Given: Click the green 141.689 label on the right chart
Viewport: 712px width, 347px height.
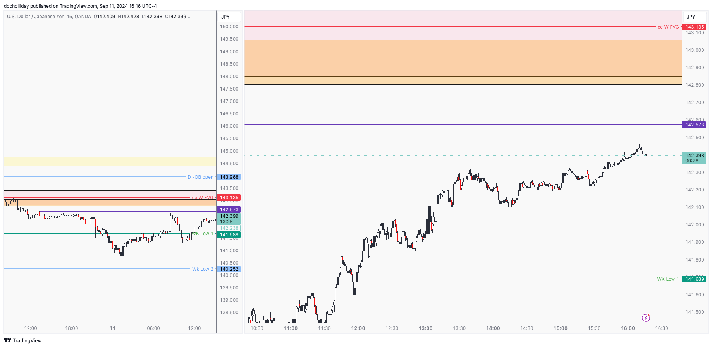Looking at the screenshot, I should (x=694, y=279).
